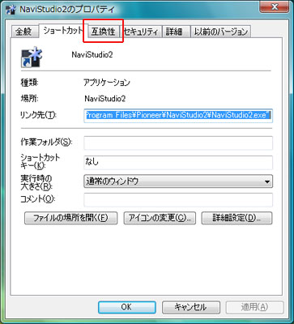This screenshot has height=324, width=294.
Task: Open 詳細設定 dialog button
Action: click(x=236, y=218)
